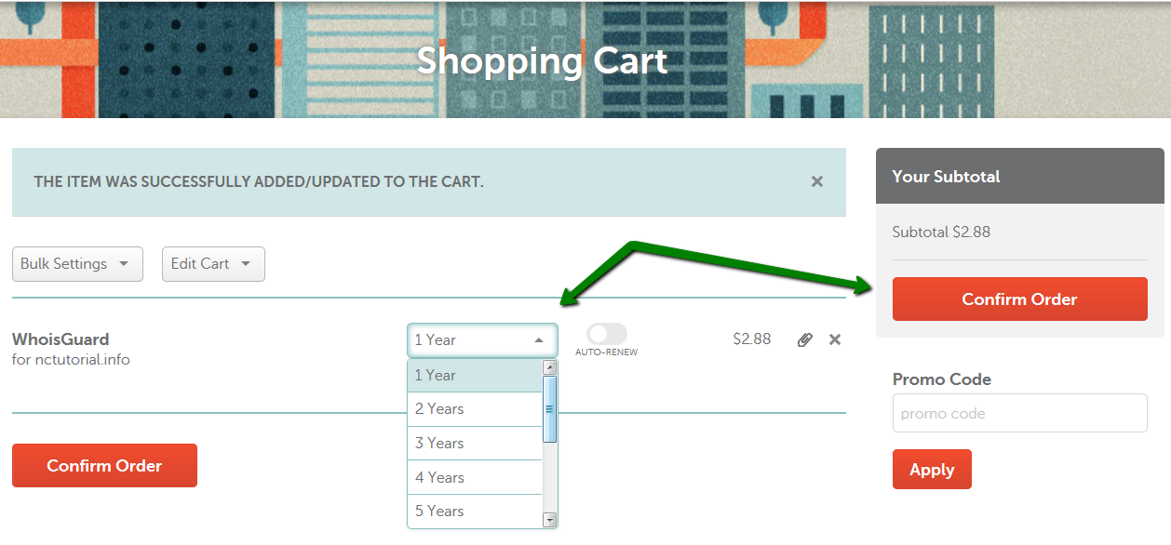
Task: Select 1 Year from the list
Action: click(x=475, y=376)
